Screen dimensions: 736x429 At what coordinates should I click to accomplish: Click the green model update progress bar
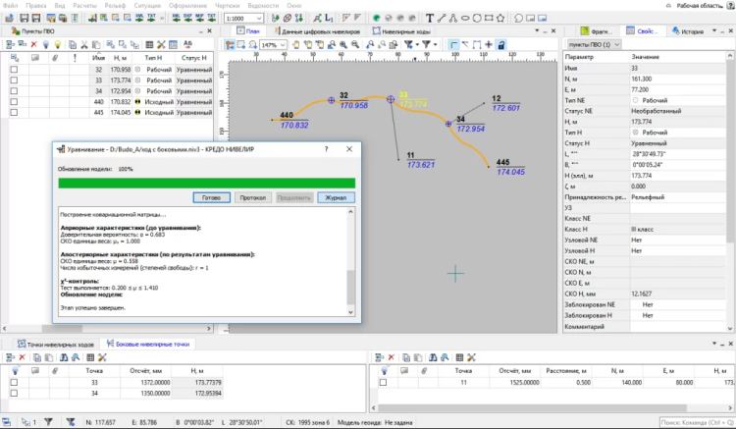point(204,182)
